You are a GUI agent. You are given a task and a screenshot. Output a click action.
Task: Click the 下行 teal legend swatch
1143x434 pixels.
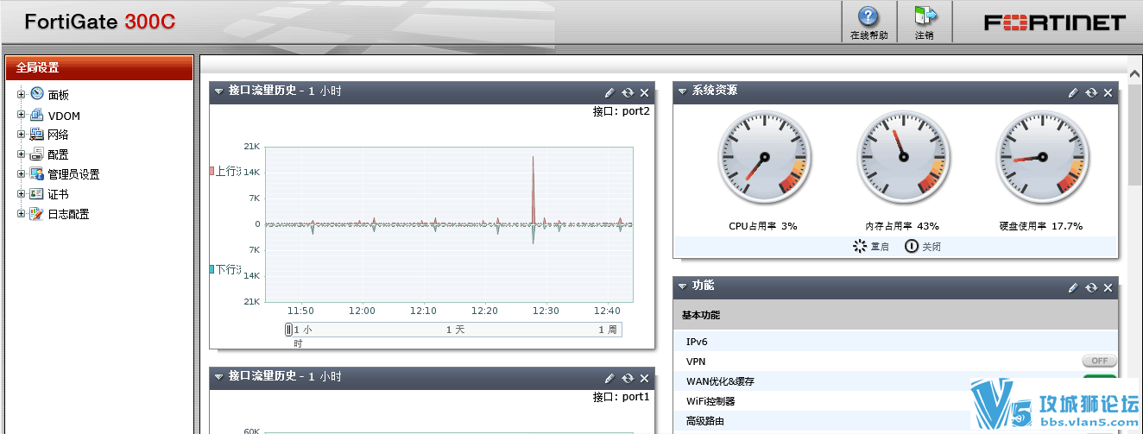coord(212,269)
